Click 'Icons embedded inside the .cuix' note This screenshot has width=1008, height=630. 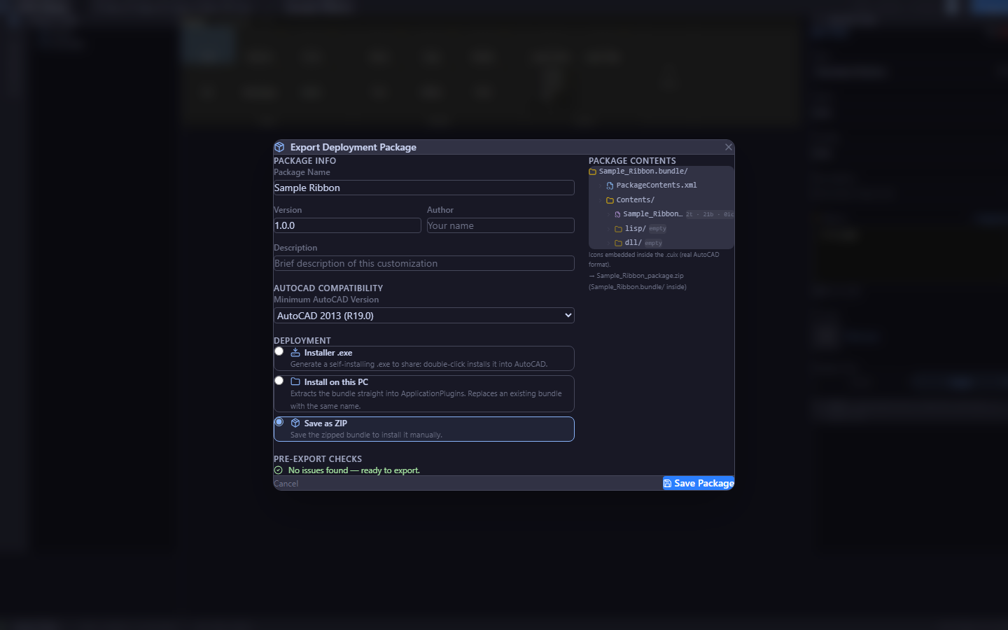(654, 259)
